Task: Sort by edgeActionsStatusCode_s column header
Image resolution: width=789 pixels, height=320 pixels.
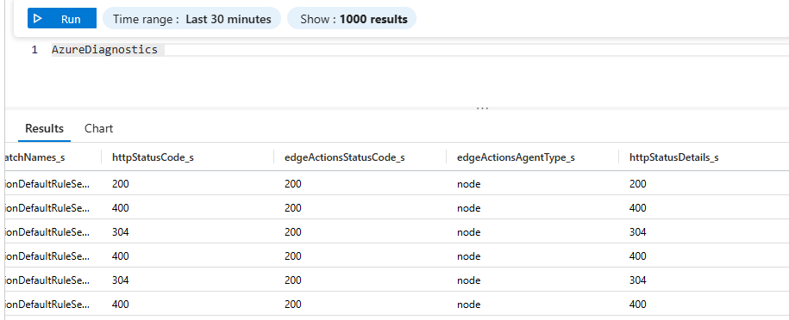Action: pyautogui.click(x=345, y=157)
